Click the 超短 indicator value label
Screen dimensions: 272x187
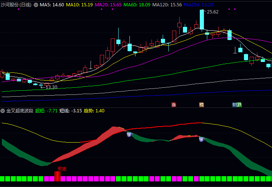(x=46, y=111)
